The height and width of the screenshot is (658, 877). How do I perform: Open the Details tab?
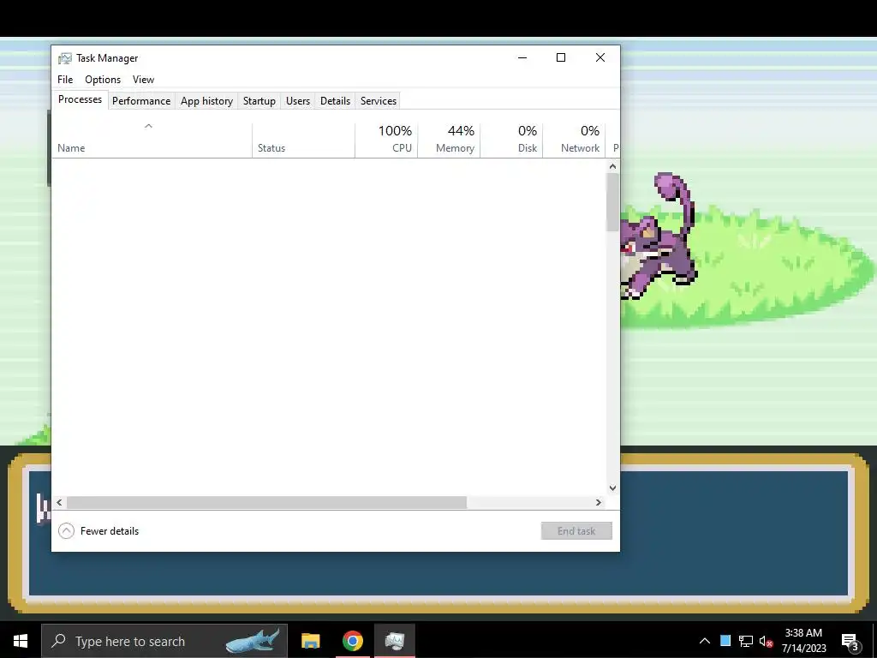[335, 101]
